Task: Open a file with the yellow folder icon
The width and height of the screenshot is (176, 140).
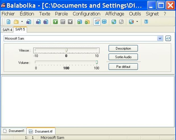Action: click(x=16, y=22)
